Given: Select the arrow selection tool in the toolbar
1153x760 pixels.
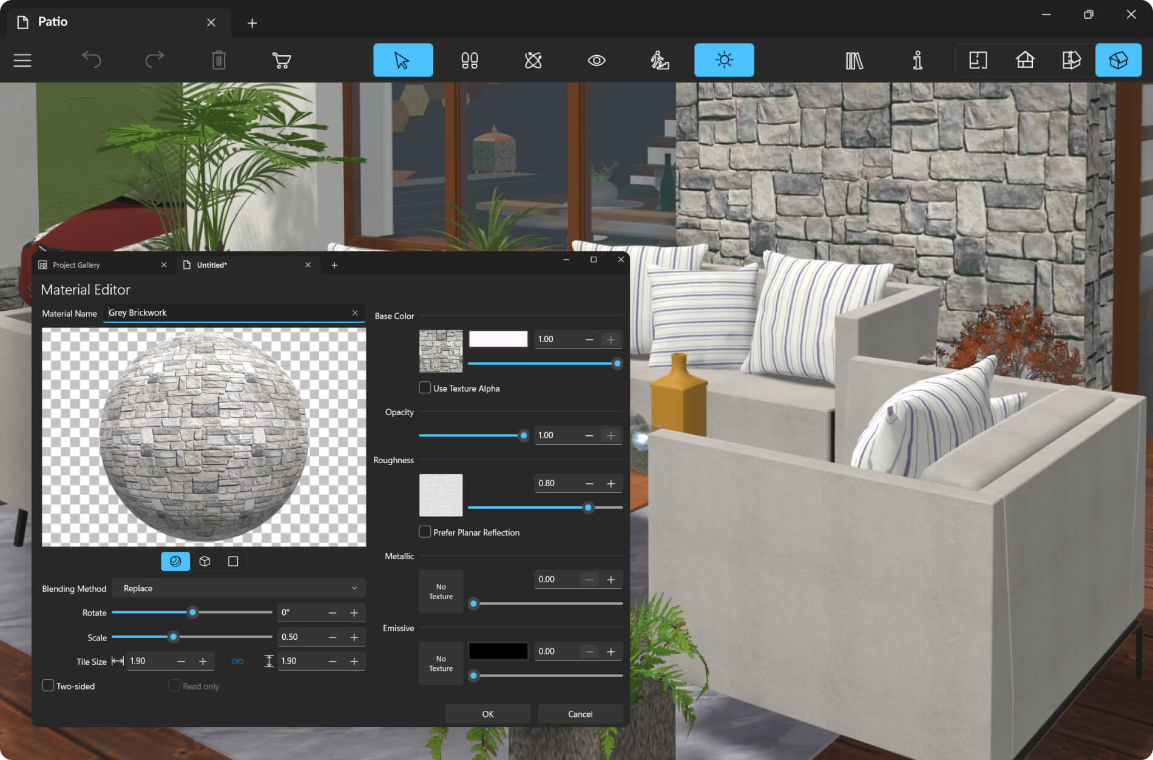Looking at the screenshot, I should [403, 60].
